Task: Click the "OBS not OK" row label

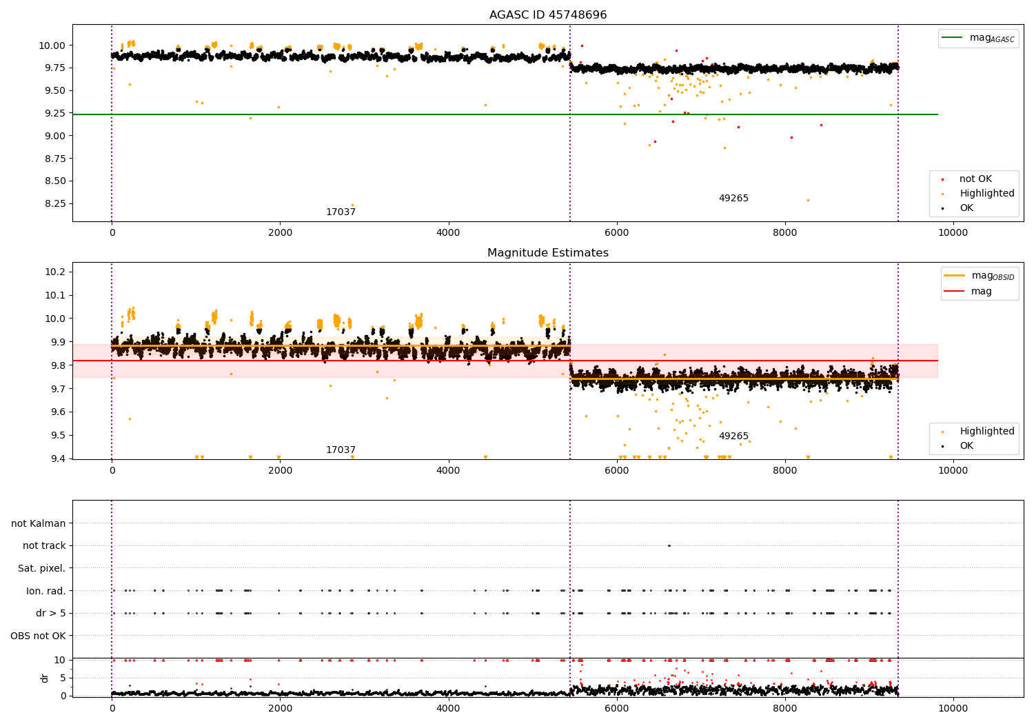Action: [x=39, y=636]
